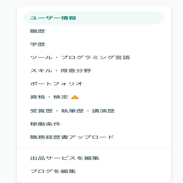Open ツール・プログラミング言語 settings

[x=94, y=57]
